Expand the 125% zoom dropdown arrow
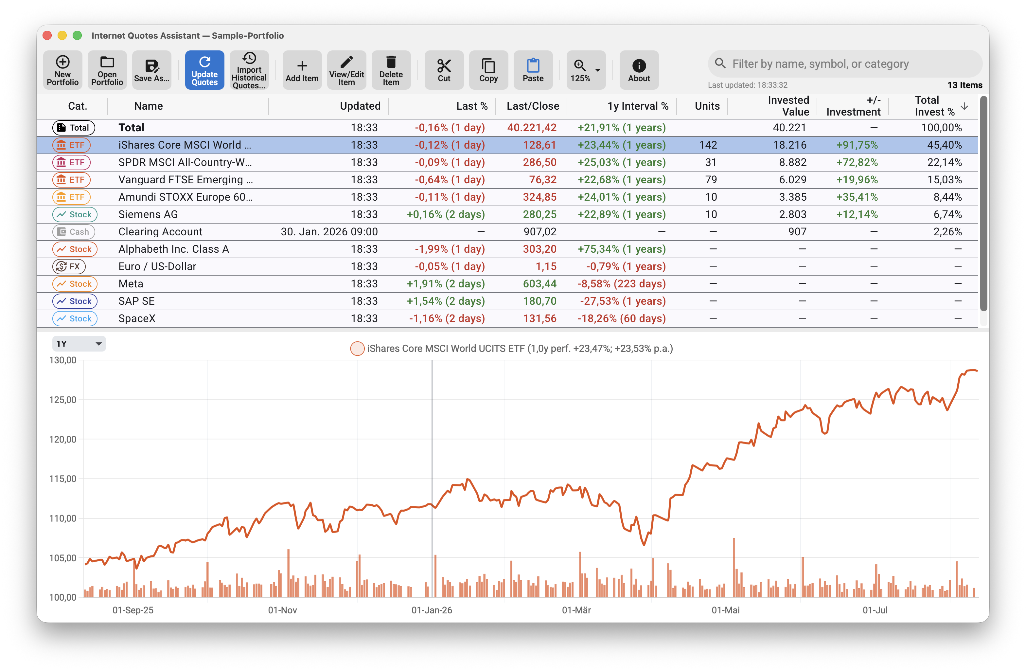1026x671 pixels. (597, 70)
